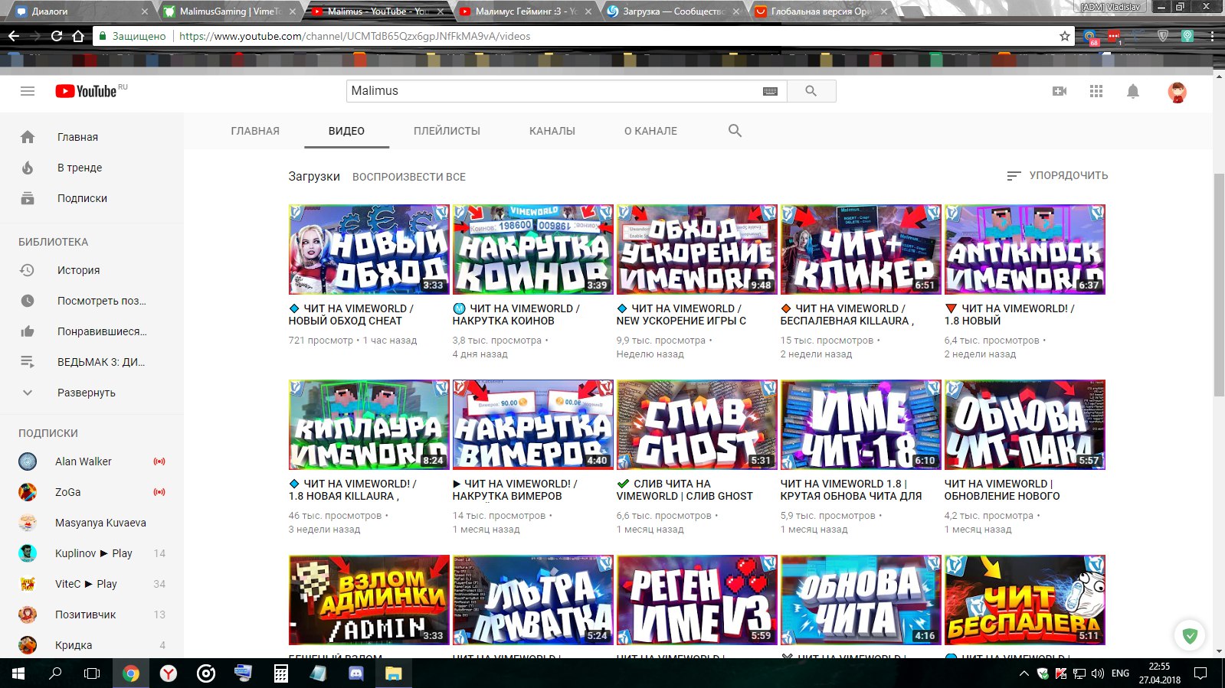Open the Главная sidebar item
The height and width of the screenshot is (688, 1225).
click(x=92, y=137)
